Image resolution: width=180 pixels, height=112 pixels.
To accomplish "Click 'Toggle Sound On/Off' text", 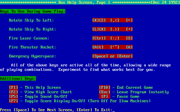I will (x=46, y=96).
